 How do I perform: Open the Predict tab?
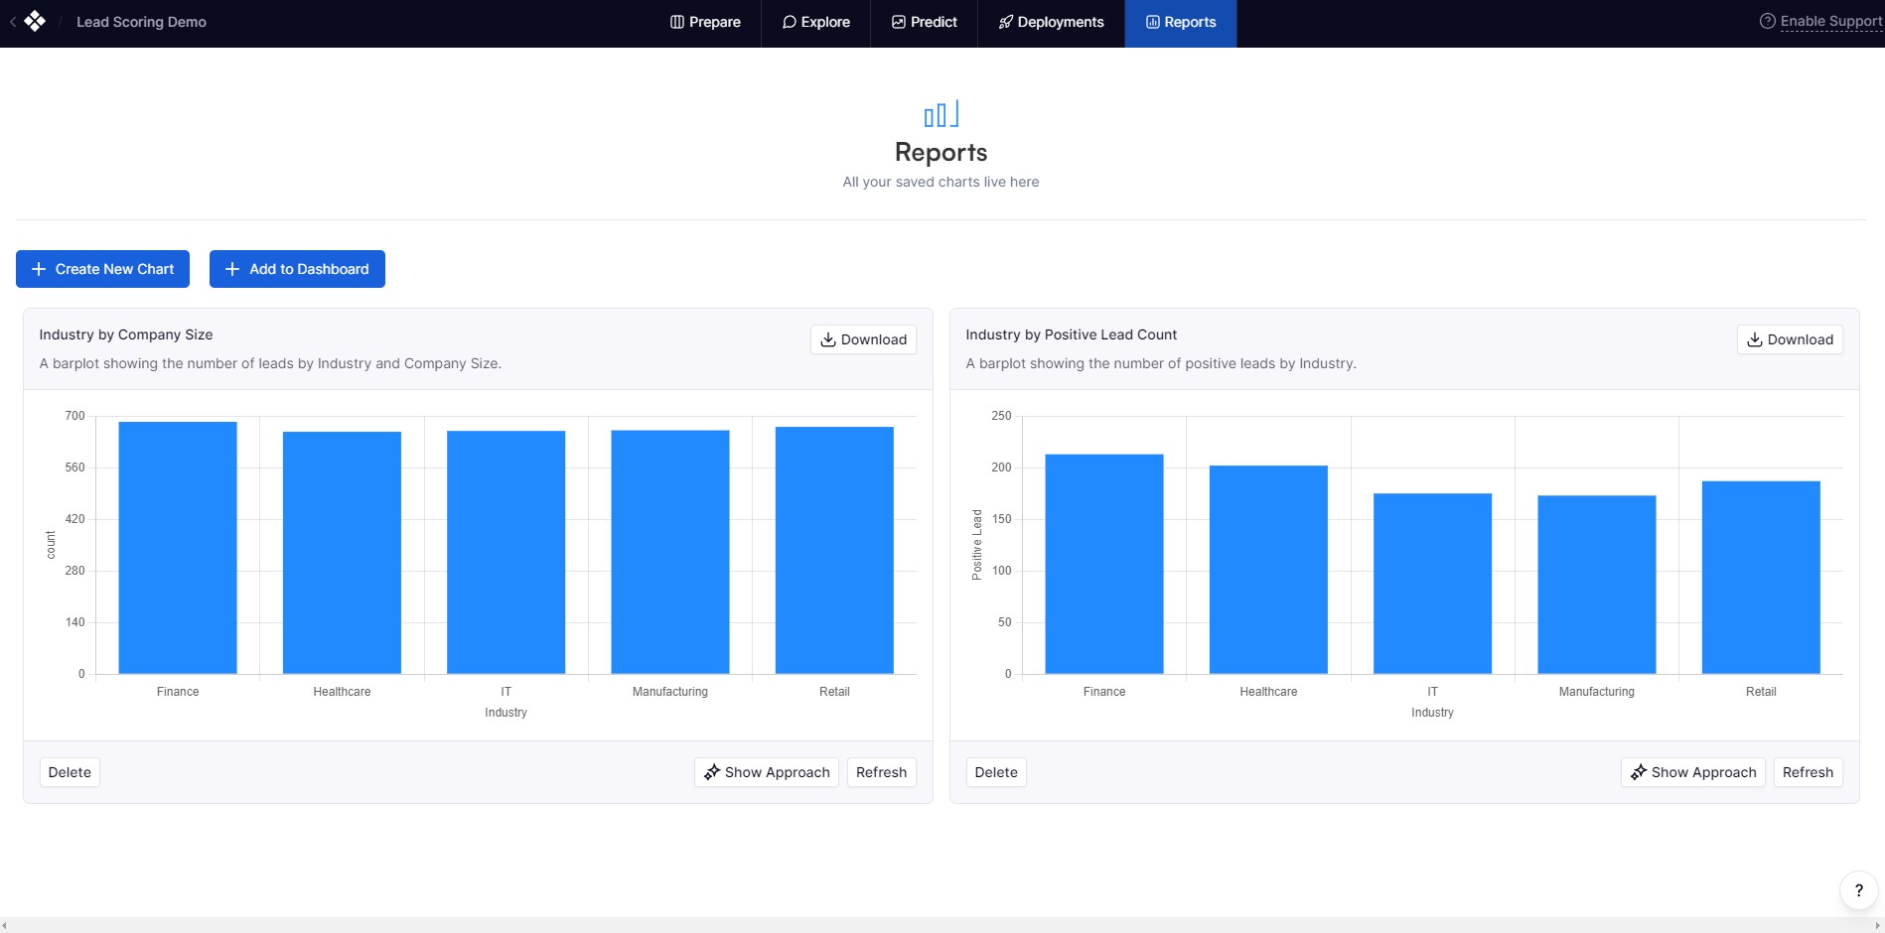(924, 22)
